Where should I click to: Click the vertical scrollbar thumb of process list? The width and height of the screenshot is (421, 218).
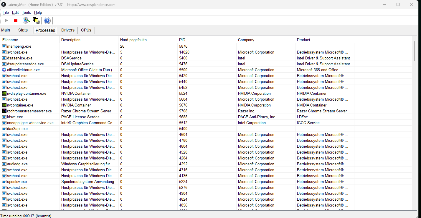pyautogui.click(x=415, y=51)
